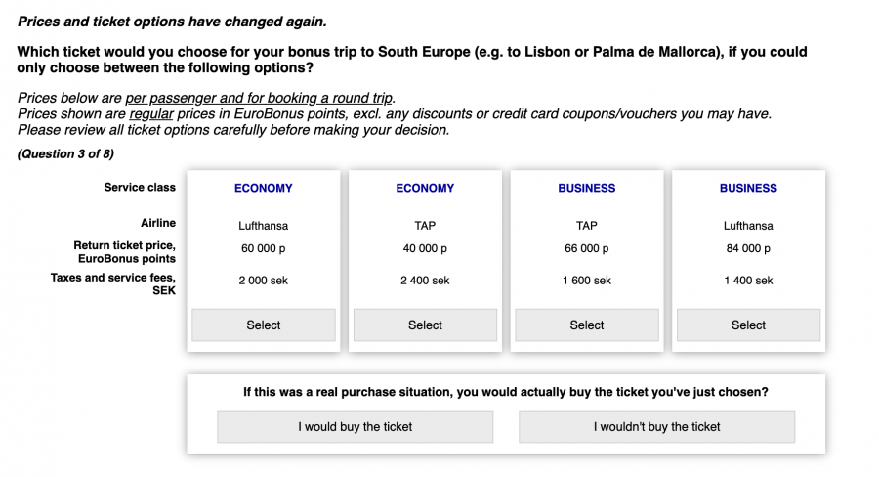The width and height of the screenshot is (879, 477).
Task: Select the Lufthansa Economy ticket
Action: click(x=263, y=325)
